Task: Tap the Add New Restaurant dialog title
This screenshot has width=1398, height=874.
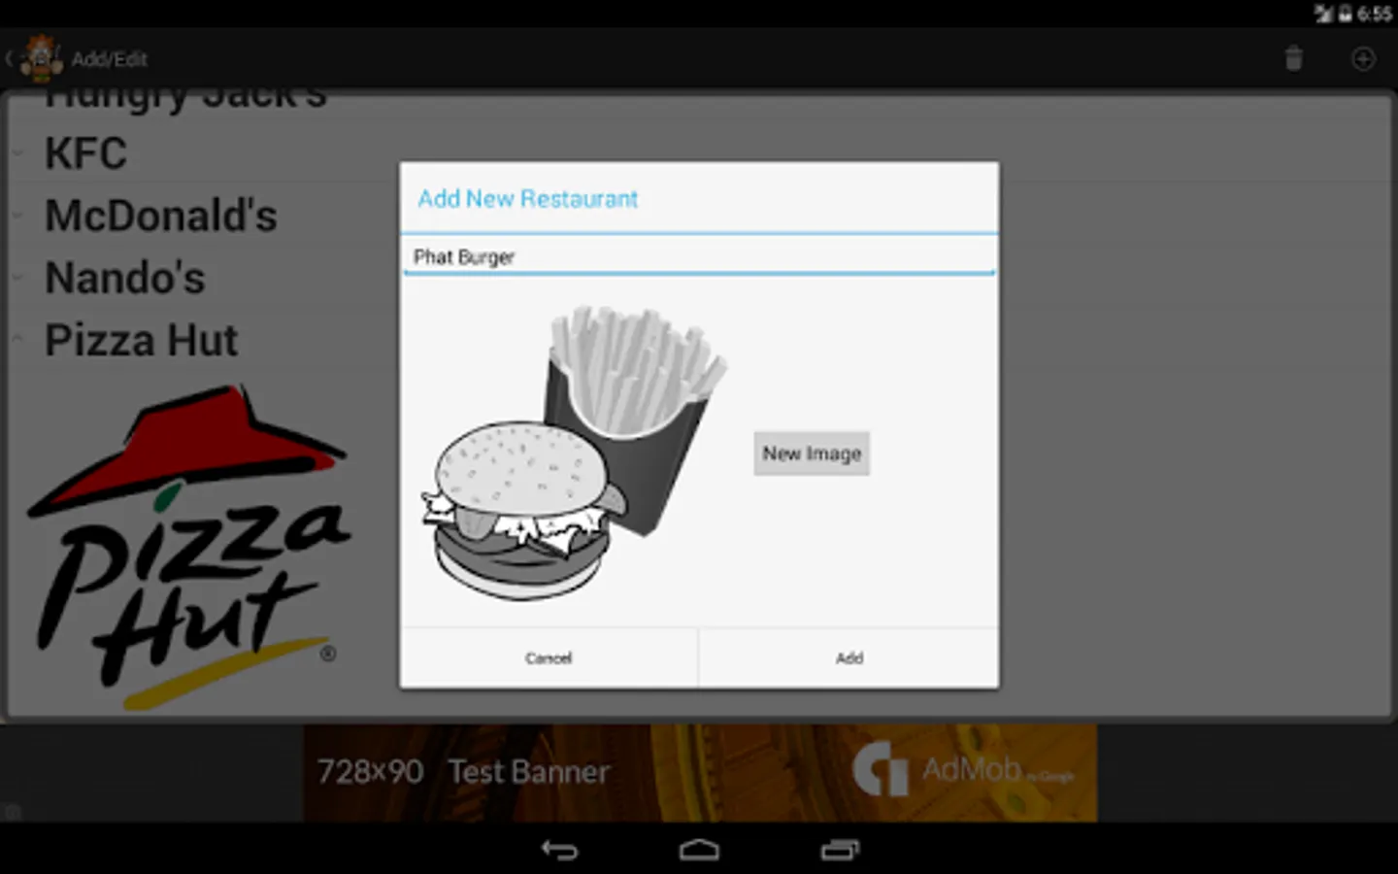Action: click(528, 199)
